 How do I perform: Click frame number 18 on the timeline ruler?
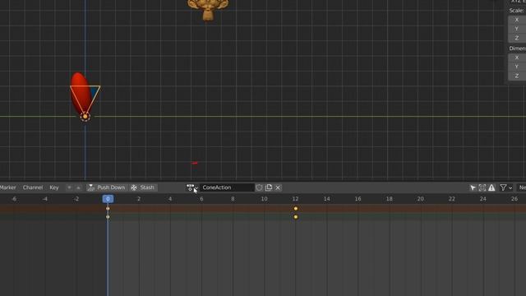point(389,199)
